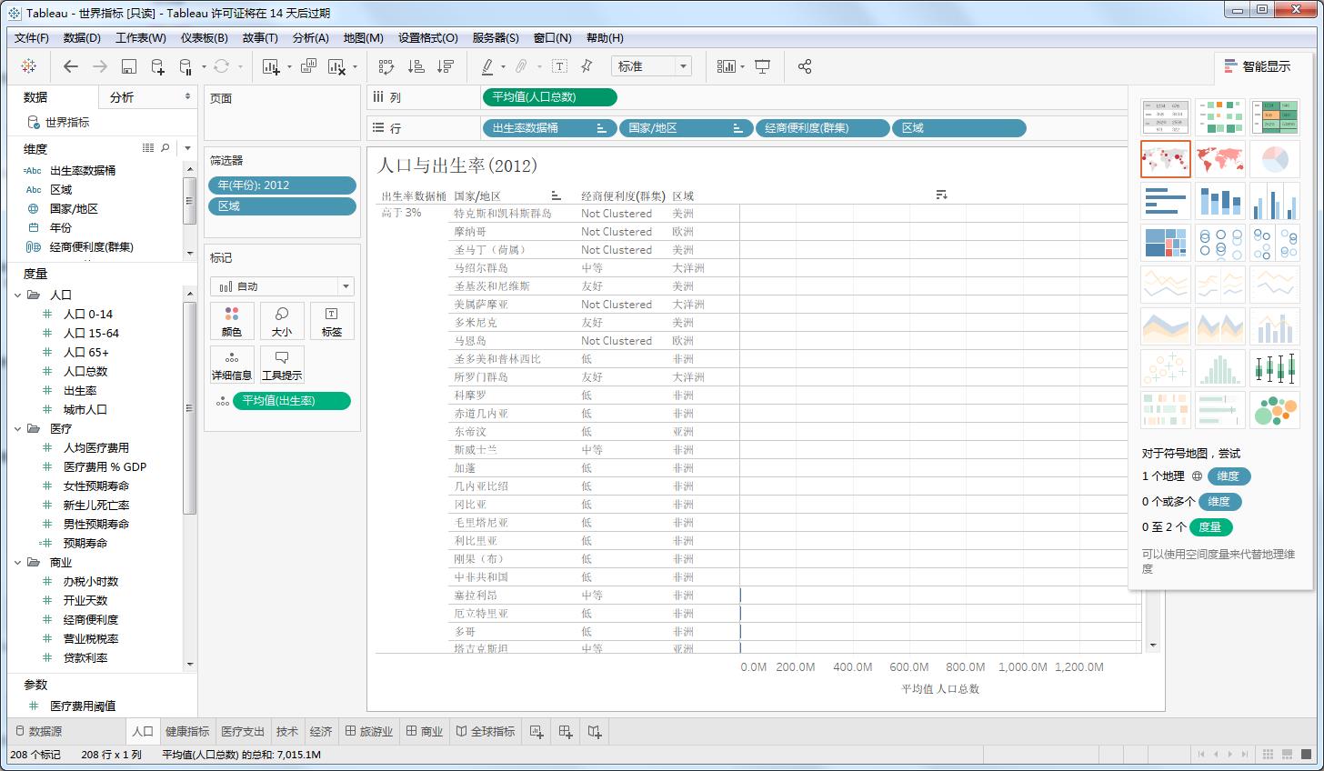The width and height of the screenshot is (1324, 771).
Task: Choose the packed bubbles chart in Show Me
Action: click(x=1275, y=410)
